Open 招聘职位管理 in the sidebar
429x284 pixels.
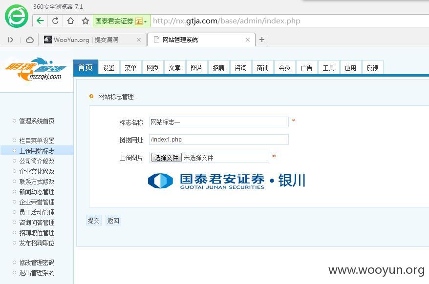[x=37, y=233]
